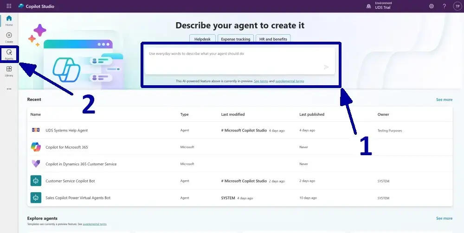Open the Help question mark icon
Image resolution: width=464 pixels, height=233 pixels.
click(445, 6)
